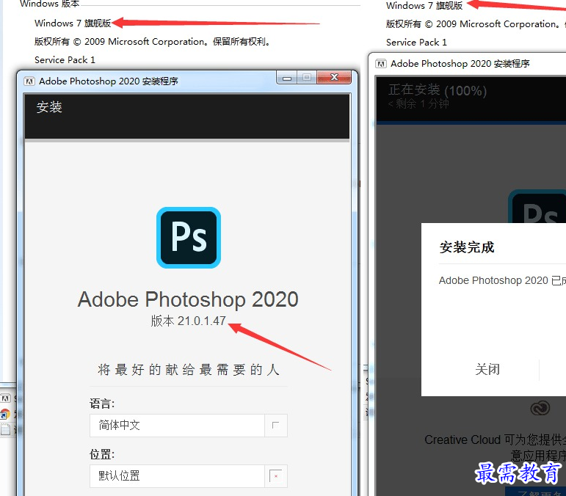Click the large 'Adobe Photoshop 2020' product name
The image size is (566, 496).
pos(188,299)
